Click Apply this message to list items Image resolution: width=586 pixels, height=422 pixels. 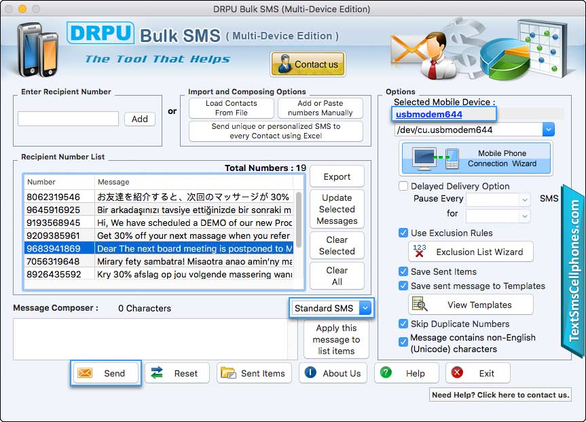tap(336, 339)
